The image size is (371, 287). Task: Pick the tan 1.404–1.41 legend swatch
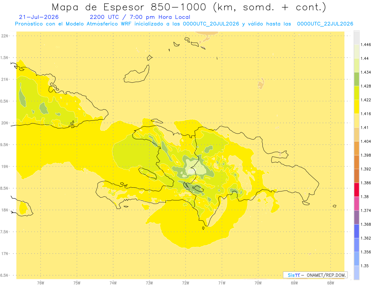[x=356, y=134]
